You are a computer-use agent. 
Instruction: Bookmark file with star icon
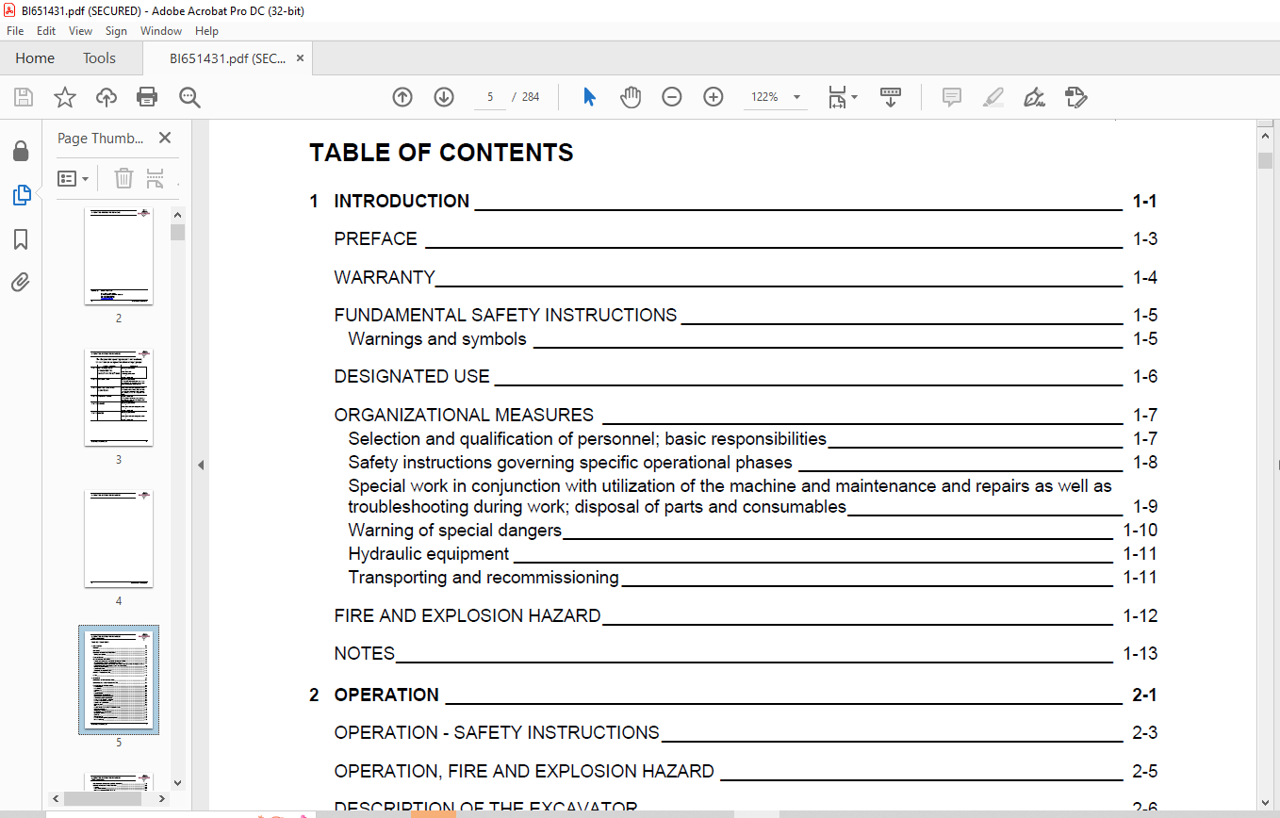pos(64,97)
